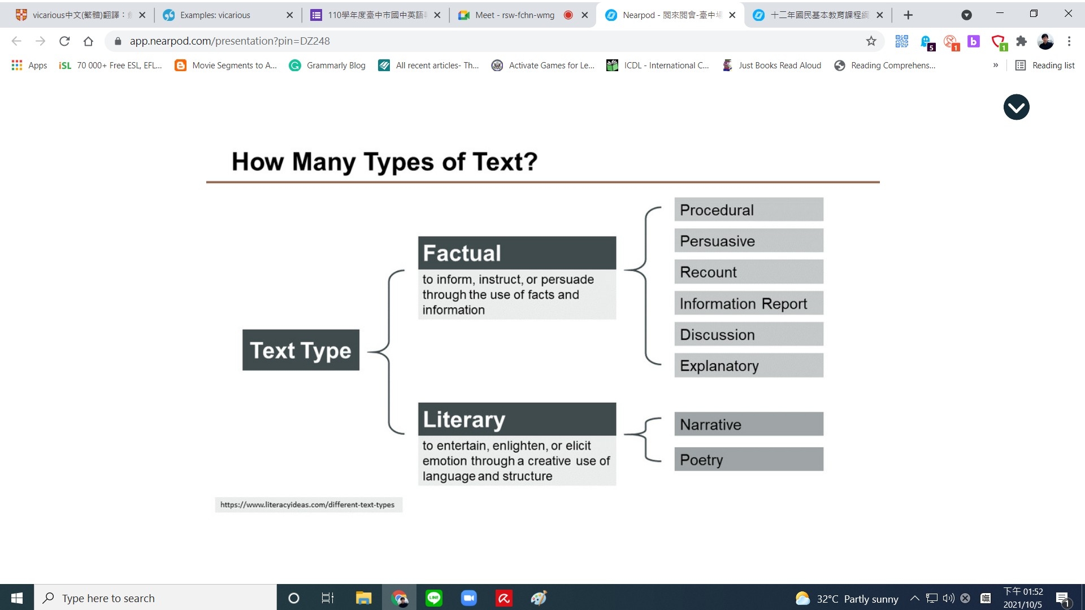Screen dimensions: 1085x610
Task: Open the Apps bookmarks shortcut
Action: click(29, 66)
